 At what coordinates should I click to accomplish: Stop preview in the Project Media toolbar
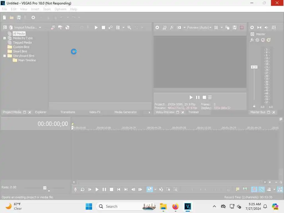pyautogui.click(x=103, y=27)
